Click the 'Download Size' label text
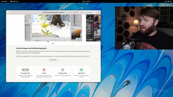 (25, 73)
